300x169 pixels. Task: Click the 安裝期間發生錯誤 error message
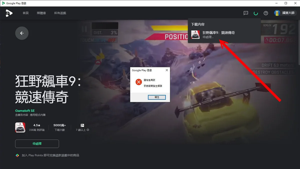tap(153, 86)
